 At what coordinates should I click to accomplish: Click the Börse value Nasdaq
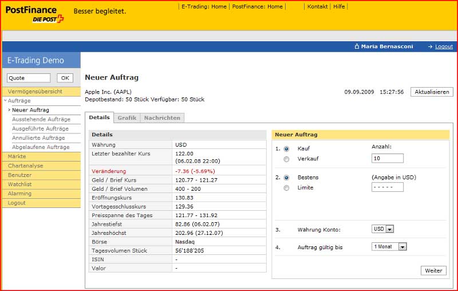pyautogui.click(x=184, y=242)
